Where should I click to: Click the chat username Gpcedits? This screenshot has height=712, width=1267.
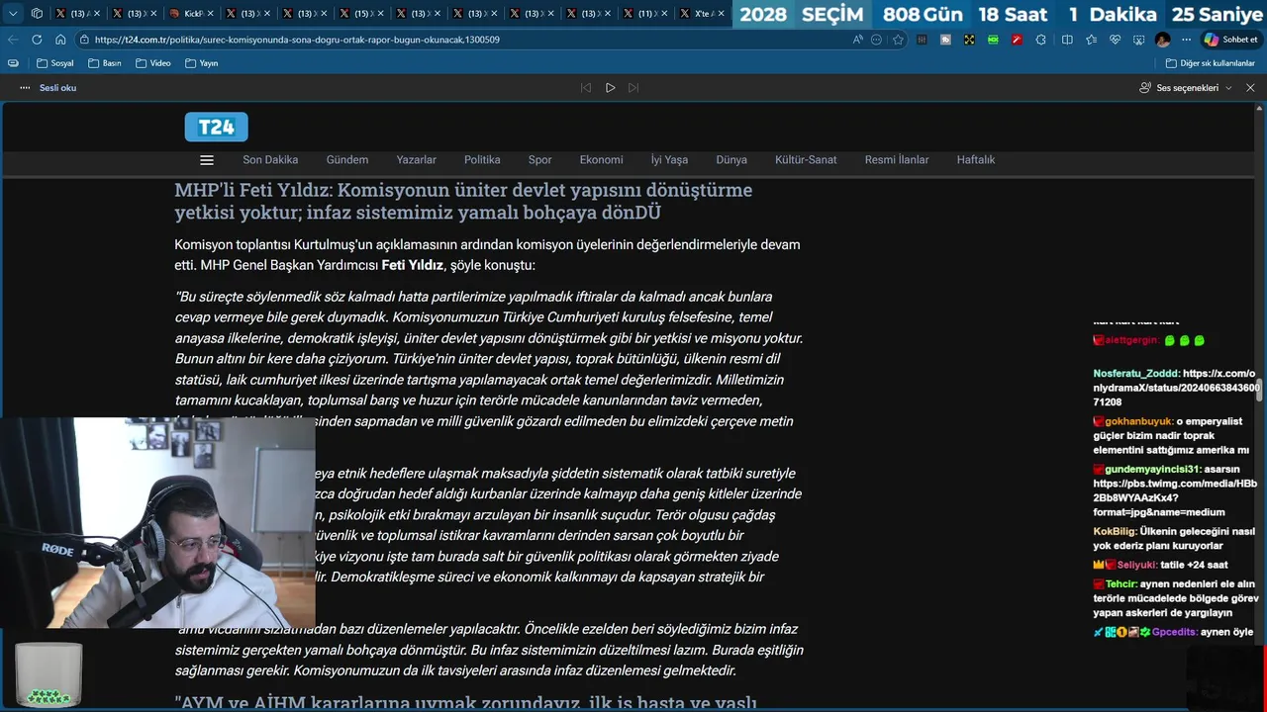pyautogui.click(x=1175, y=632)
